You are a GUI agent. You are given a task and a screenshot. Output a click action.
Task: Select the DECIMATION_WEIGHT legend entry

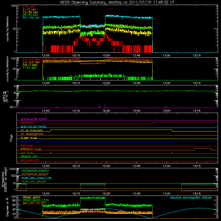click(35, 174)
